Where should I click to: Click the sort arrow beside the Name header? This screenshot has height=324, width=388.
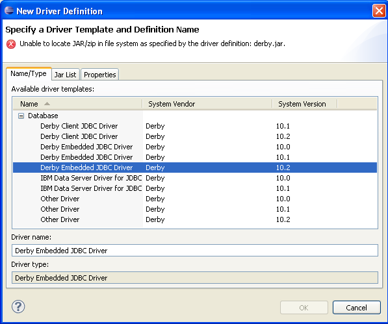(x=47, y=104)
